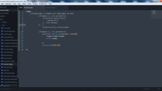Click line number 16 in the gutter

[x=22, y=45]
